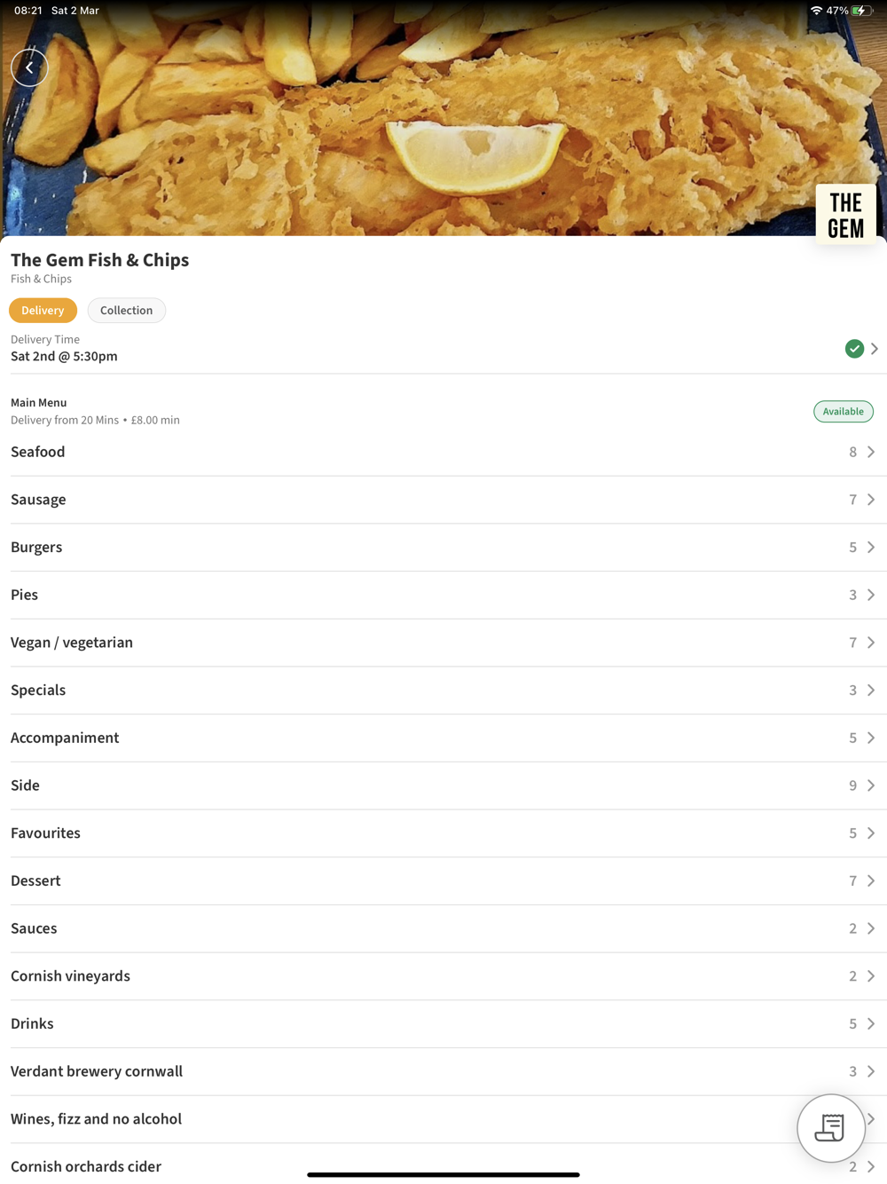The image size is (887, 1184).
Task: Switch to Collection mode
Action: pyautogui.click(x=126, y=311)
